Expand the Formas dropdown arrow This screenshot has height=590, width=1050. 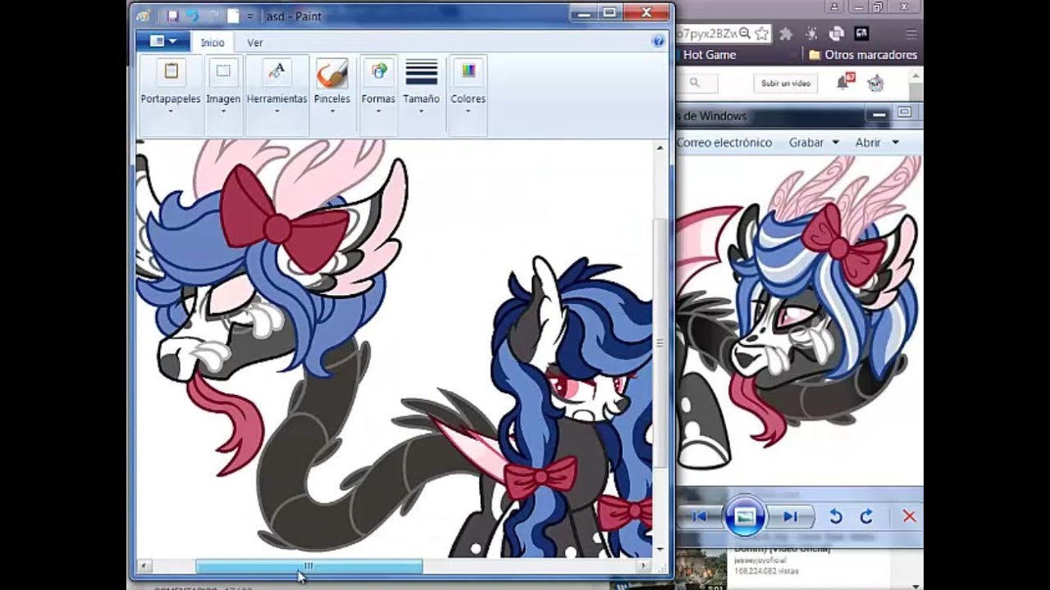378,111
